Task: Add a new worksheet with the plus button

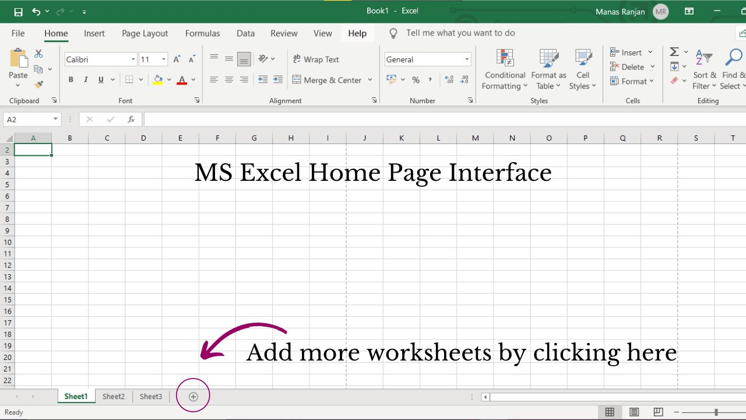Action: click(192, 395)
